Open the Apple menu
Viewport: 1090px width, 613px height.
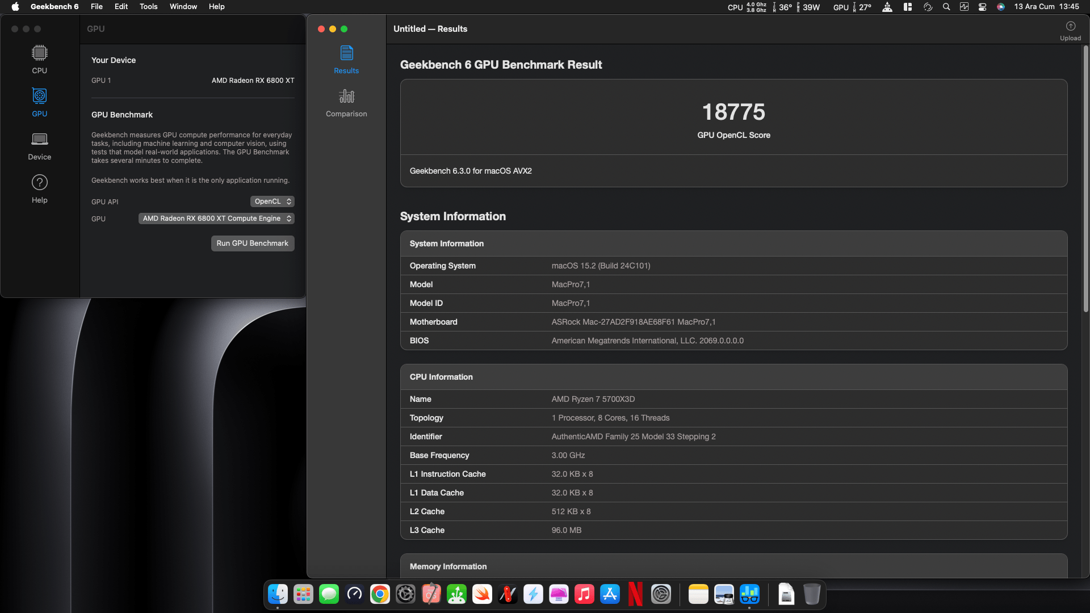coord(15,7)
